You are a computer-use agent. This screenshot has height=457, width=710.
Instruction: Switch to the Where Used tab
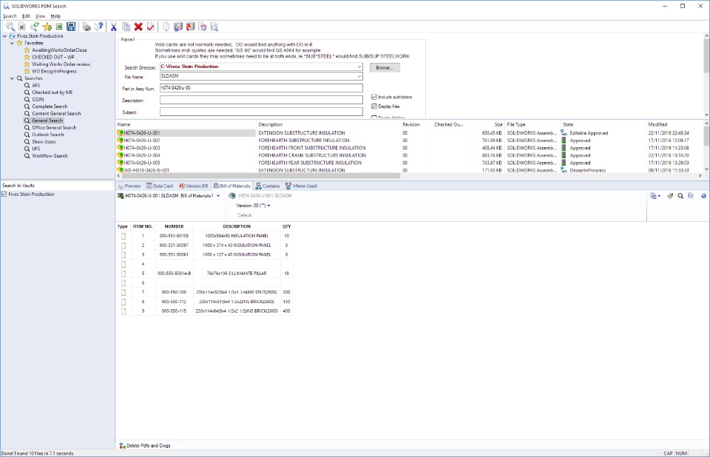[301, 186]
